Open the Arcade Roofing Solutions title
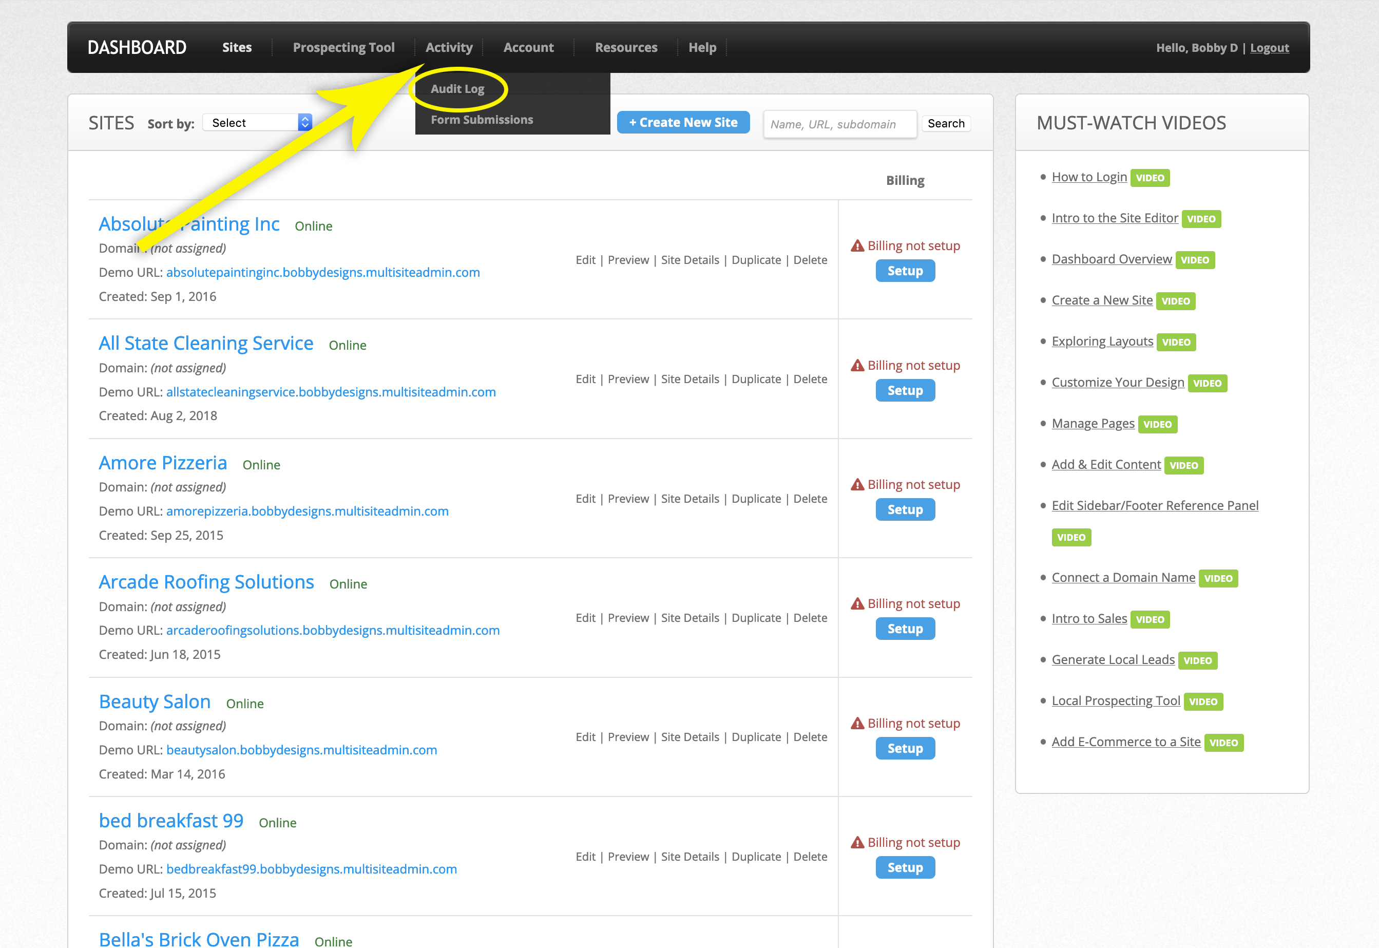The height and width of the screenshot is (948, 1379). [206, 582]
